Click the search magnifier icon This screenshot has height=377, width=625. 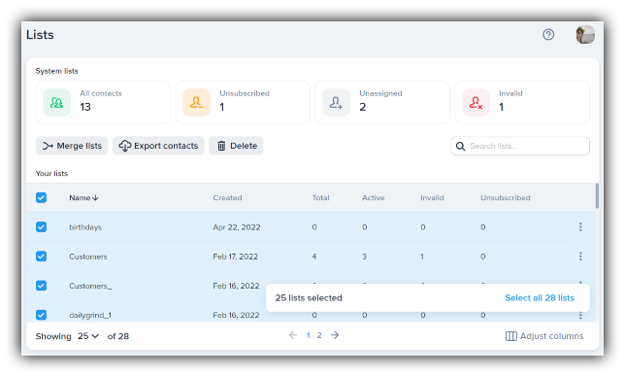pyautogui.click(x=460, y=146)
